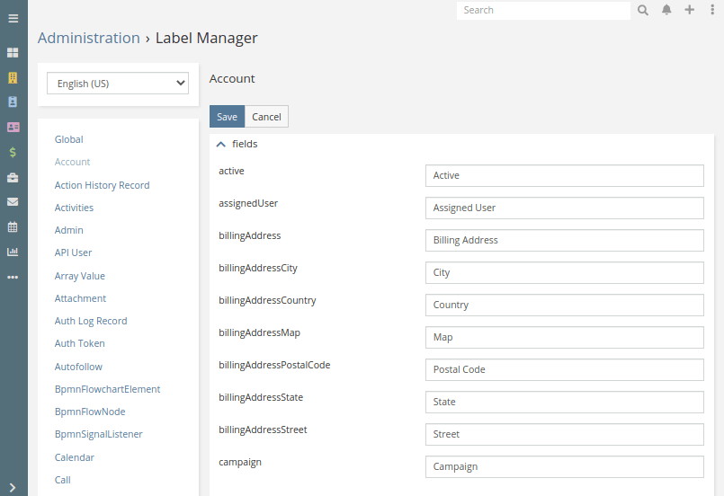The height and width of the screenshot is (496, 724).
Task: Edit the billingAddressPostalCode label field
Action: pos(564,369)
